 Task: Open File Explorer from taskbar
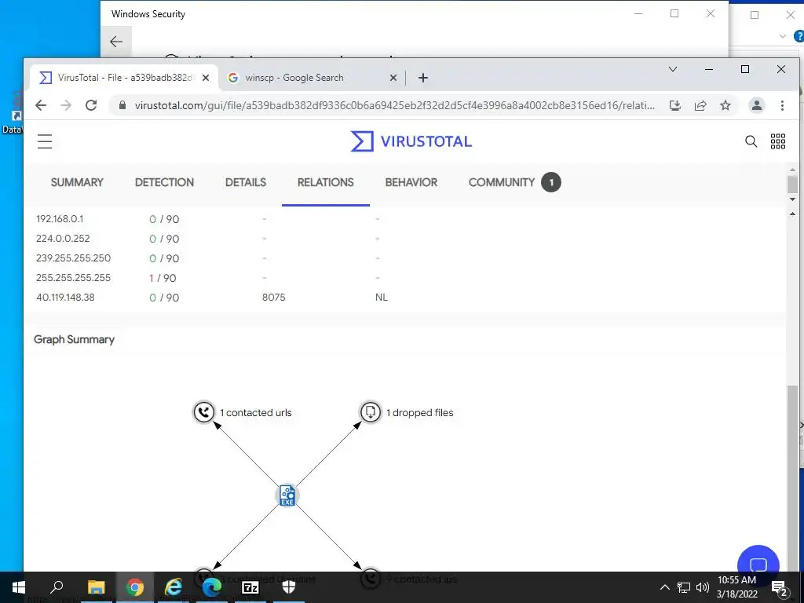[96, 587]
